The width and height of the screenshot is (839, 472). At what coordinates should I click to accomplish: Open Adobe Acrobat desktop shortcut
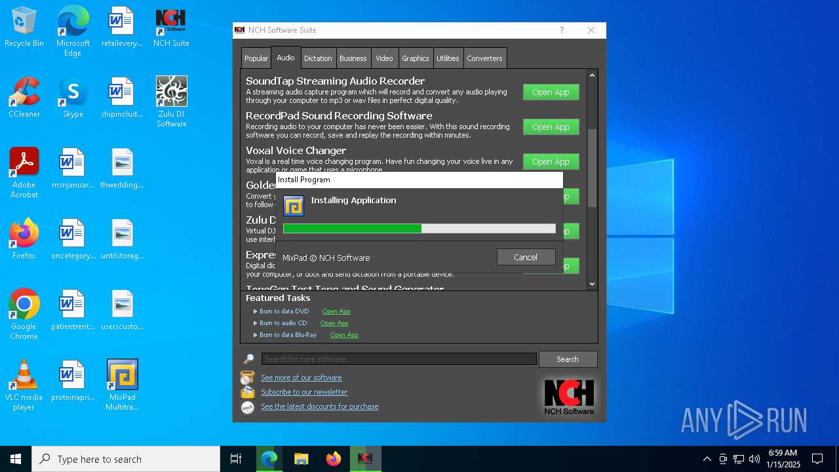(24, 173)
